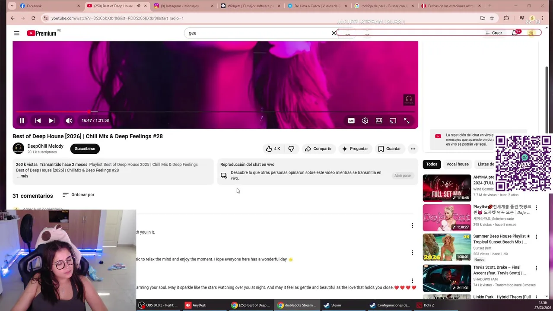Switch to rodrigo de paul search tab
The height and width of the screenshot is (311, 553).
[385, 6]
